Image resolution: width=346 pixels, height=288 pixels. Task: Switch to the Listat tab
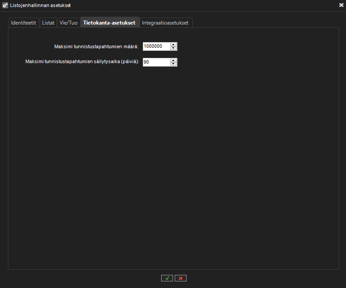[48, 23]
